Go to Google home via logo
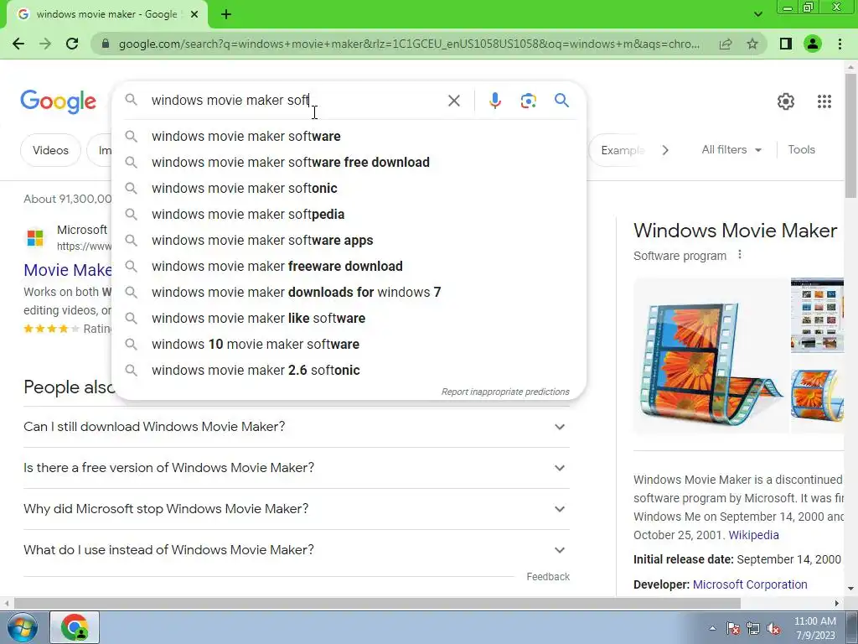This screenshot has width=858, height=644. [x=58, y=101]
